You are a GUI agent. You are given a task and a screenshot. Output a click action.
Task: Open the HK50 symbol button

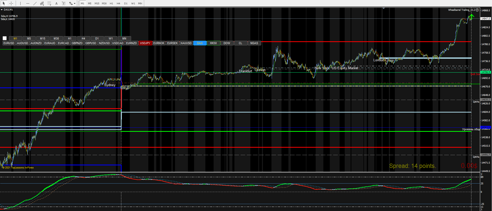coord(213,43)
